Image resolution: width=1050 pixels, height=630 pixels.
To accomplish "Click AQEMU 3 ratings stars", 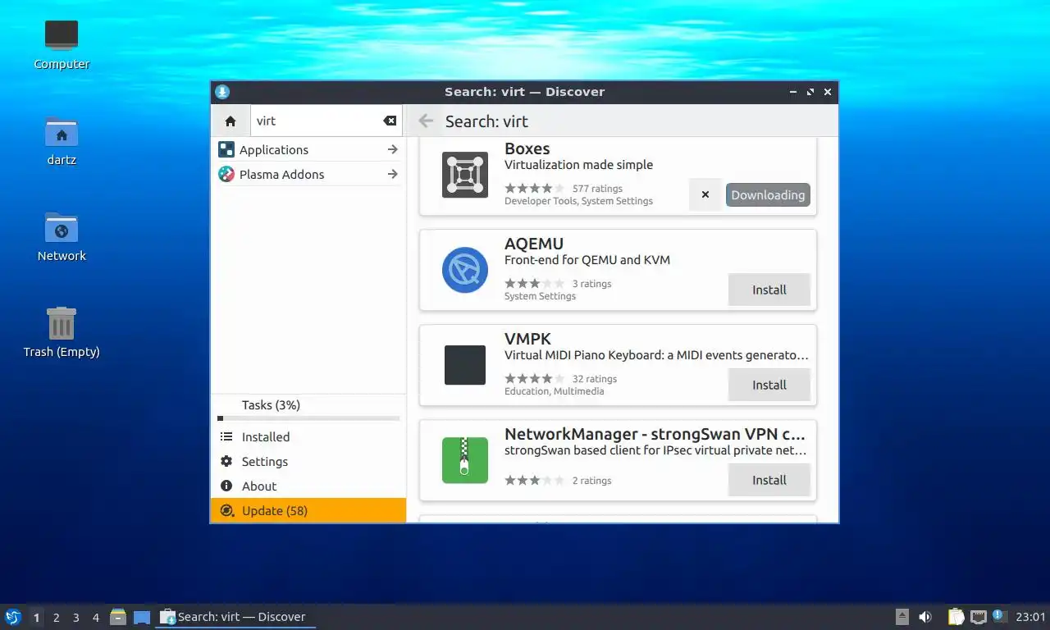I will (x=535, y=284).
